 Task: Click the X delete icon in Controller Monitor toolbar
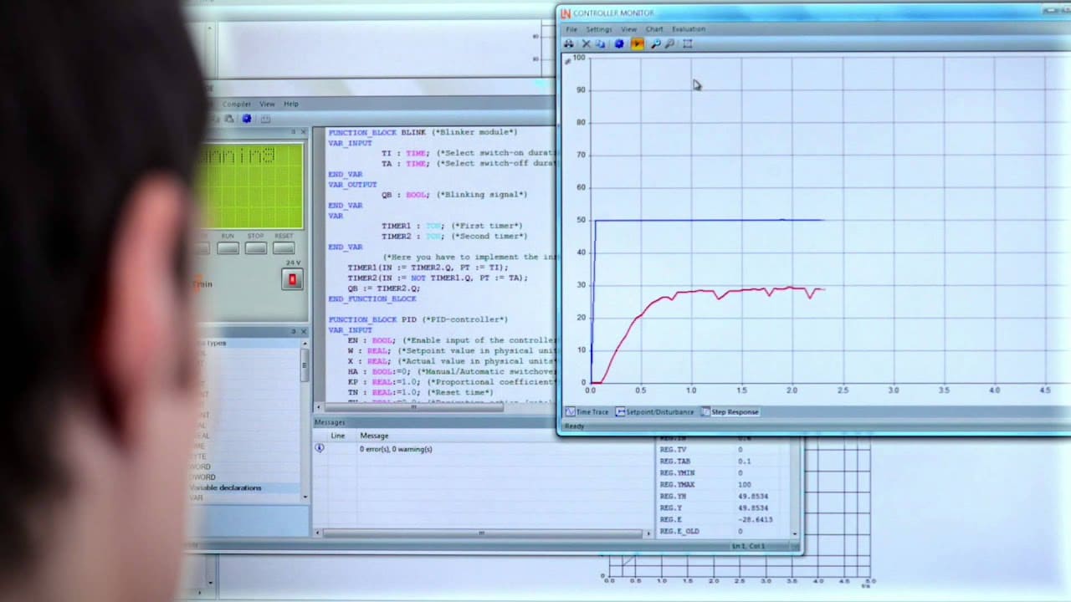pyautogui.click(x=586, y=43)
